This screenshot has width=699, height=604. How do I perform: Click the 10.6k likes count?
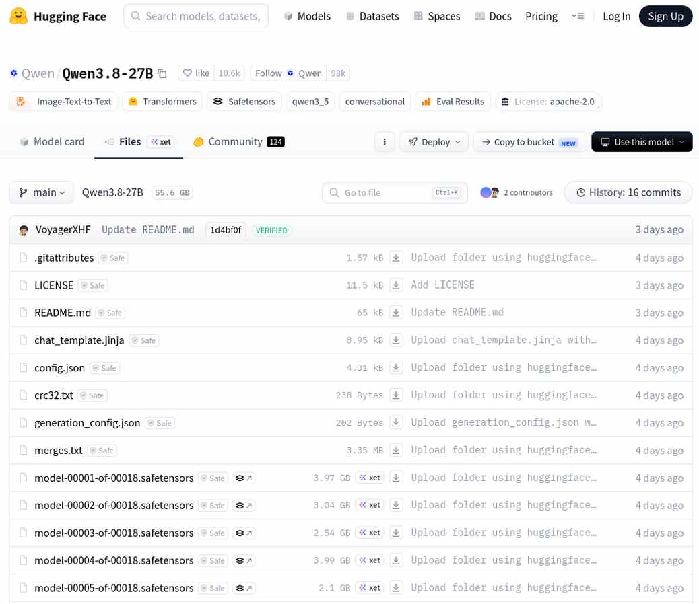click(x=229, y=73)
